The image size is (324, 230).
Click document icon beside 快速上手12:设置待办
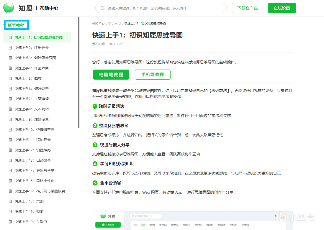10,150
